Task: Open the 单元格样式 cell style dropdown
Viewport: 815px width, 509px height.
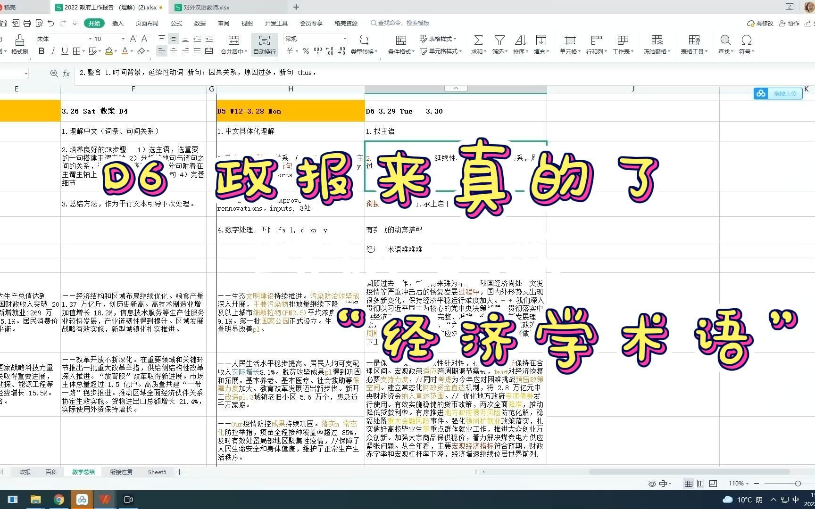Action: (441, 51)
